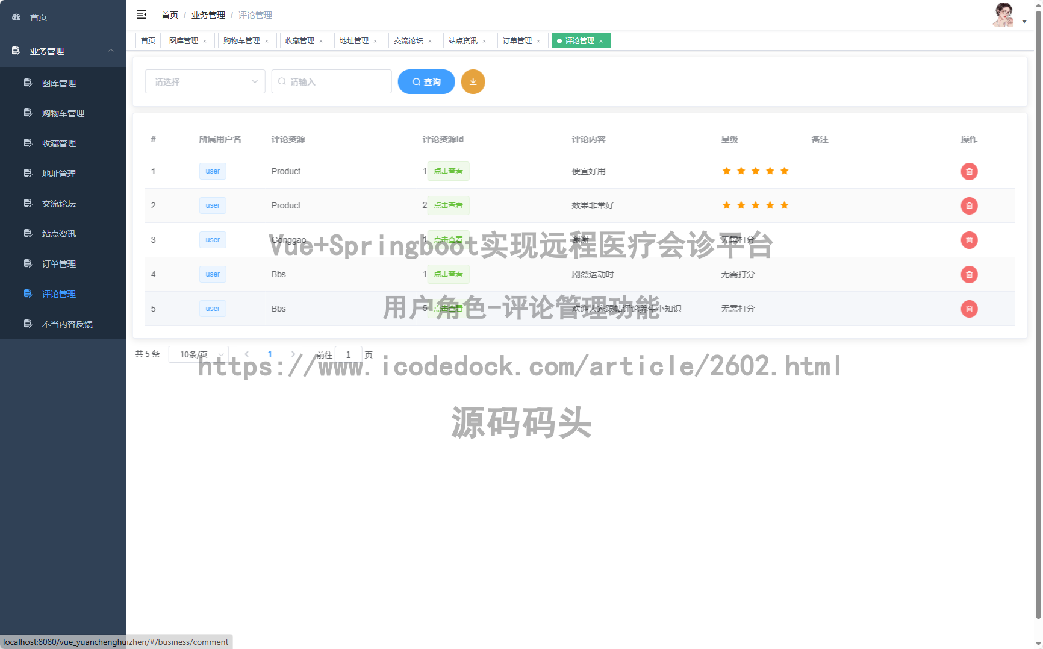The width and height of the screenshot is (1043, 649).
Task: Open 不当内容反馈 sidebar item
Action: [67, 324]
